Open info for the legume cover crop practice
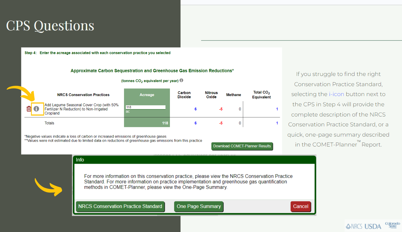 tap(36, 109)
